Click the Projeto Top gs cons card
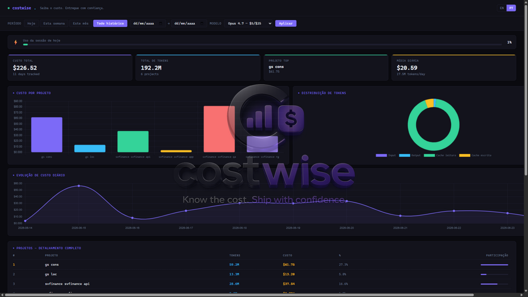This screenshot has height=297, width=528. [326, 67]
